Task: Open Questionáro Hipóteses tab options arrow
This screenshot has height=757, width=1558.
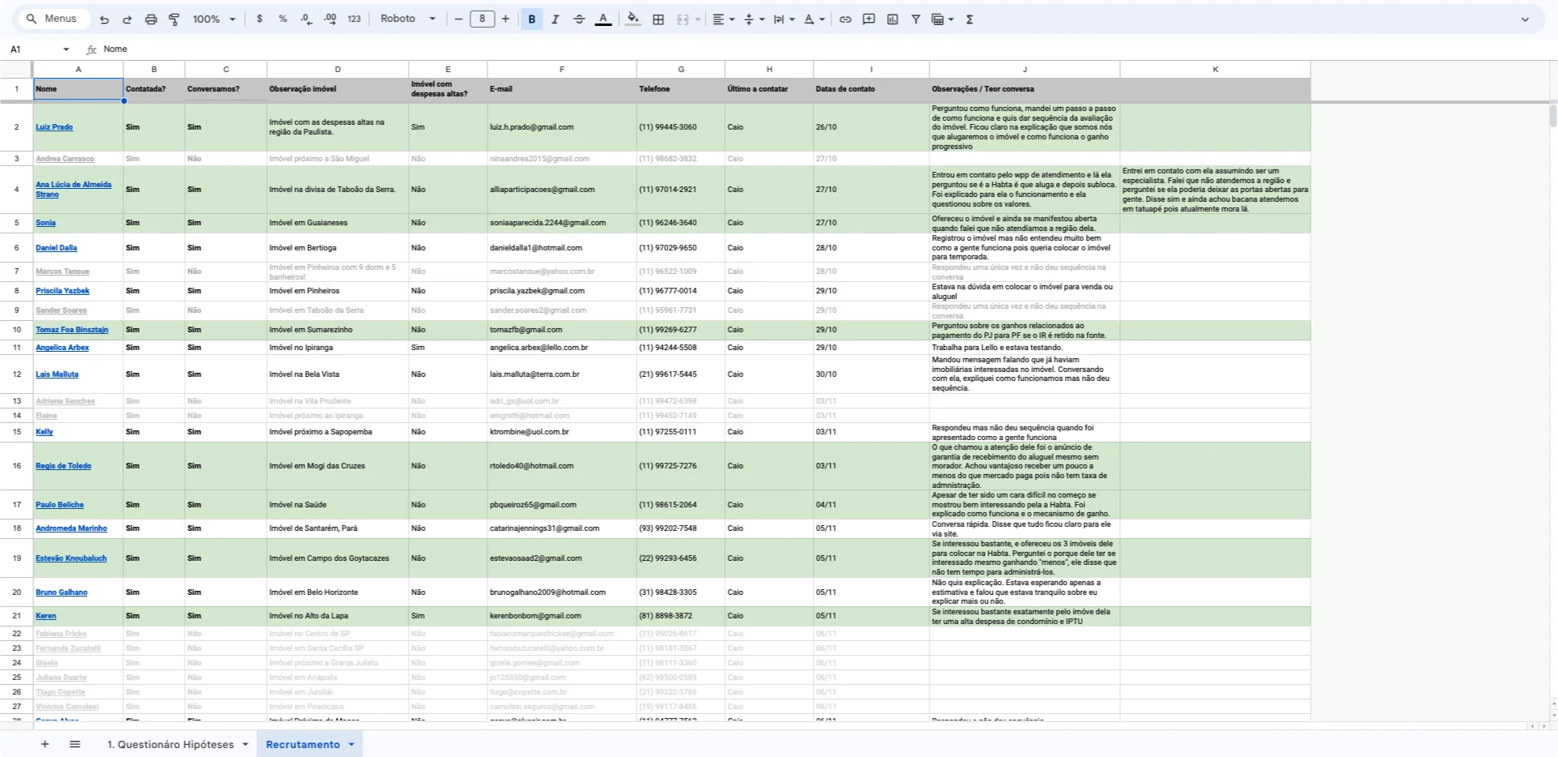Action: [x=245, y=744]
